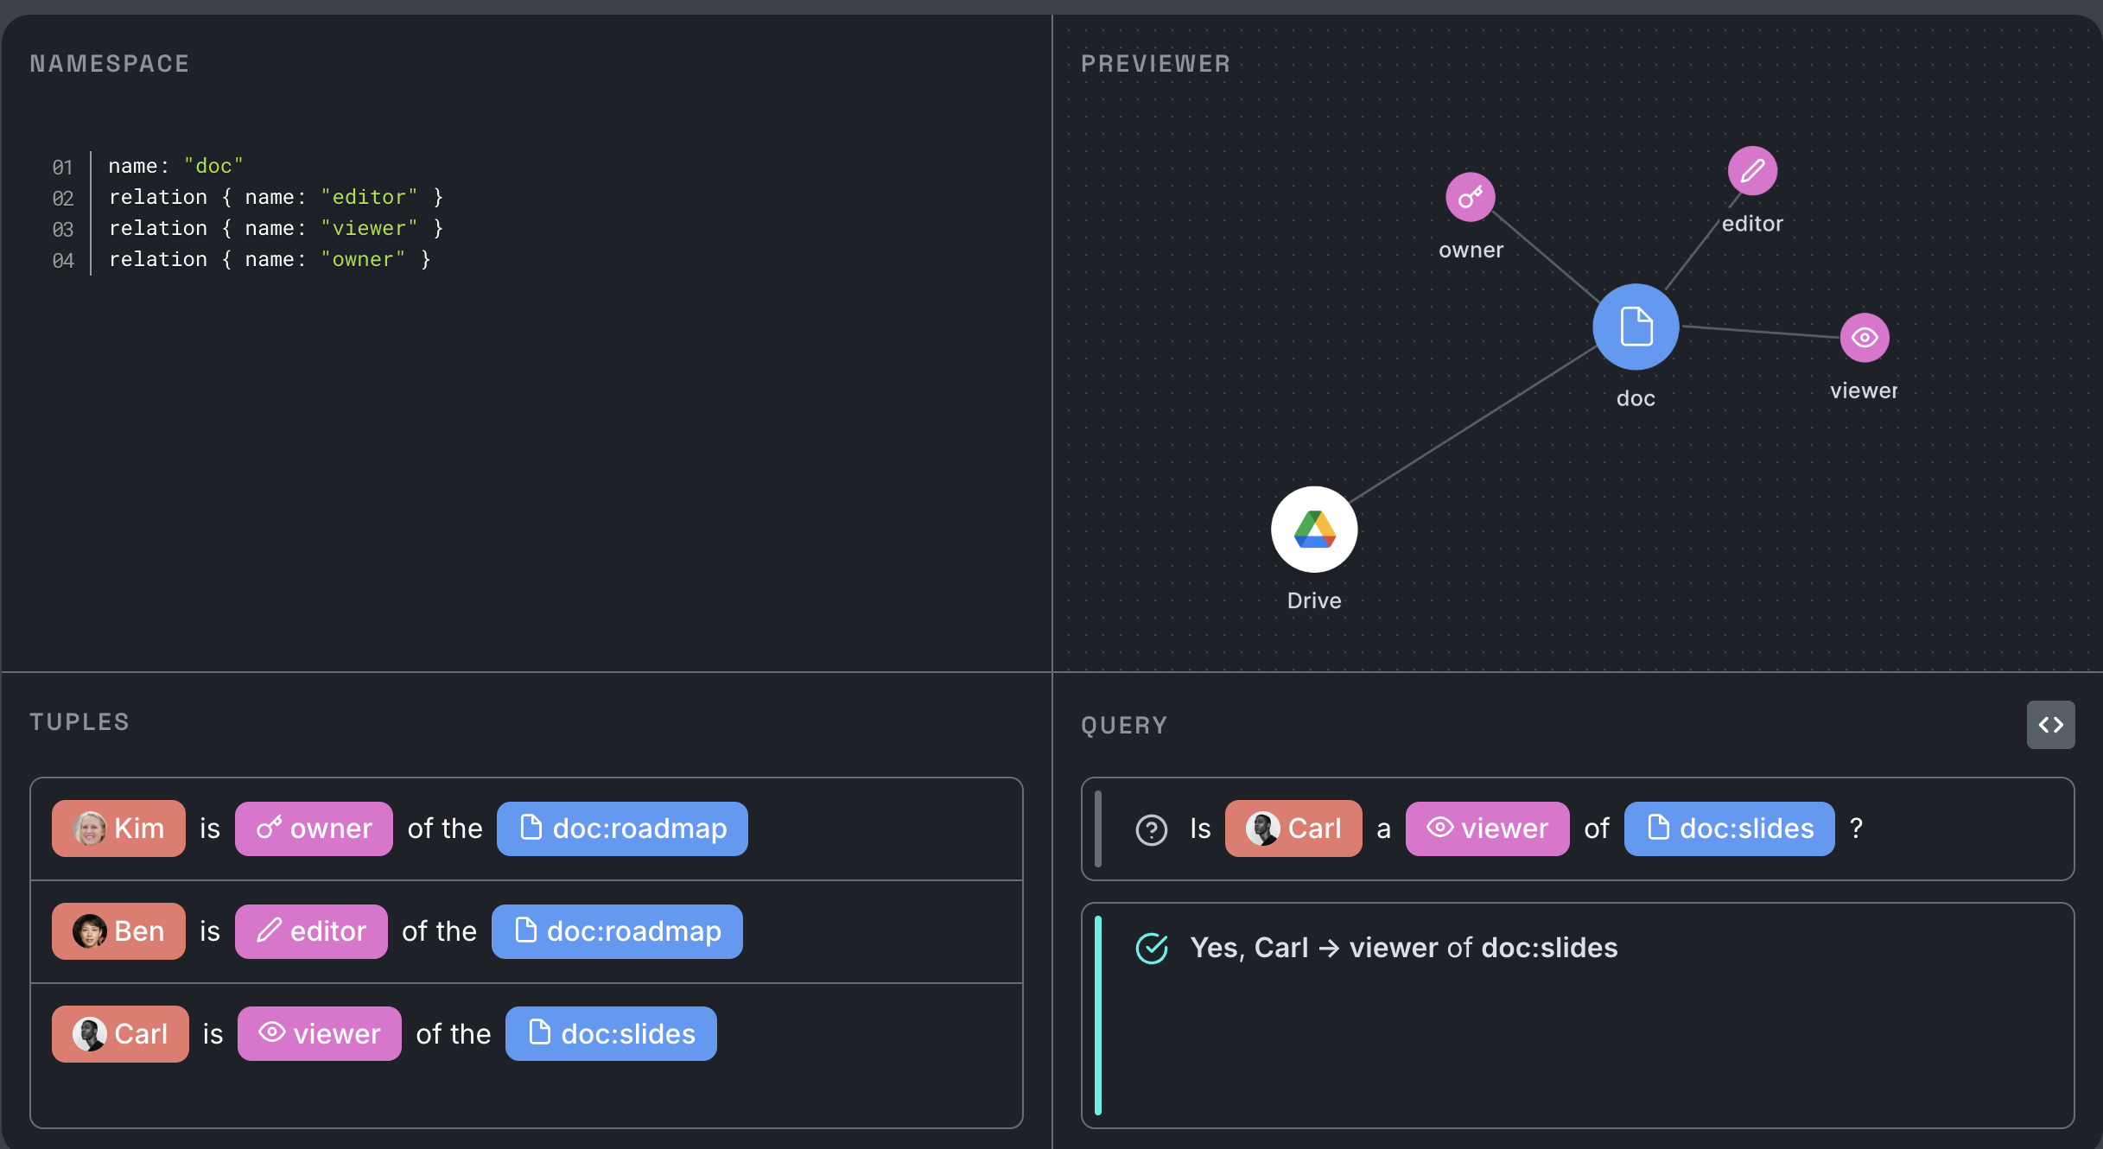Select the viewer eye node in the previewer
Screen dimensions: 2103x1149
1865,337
